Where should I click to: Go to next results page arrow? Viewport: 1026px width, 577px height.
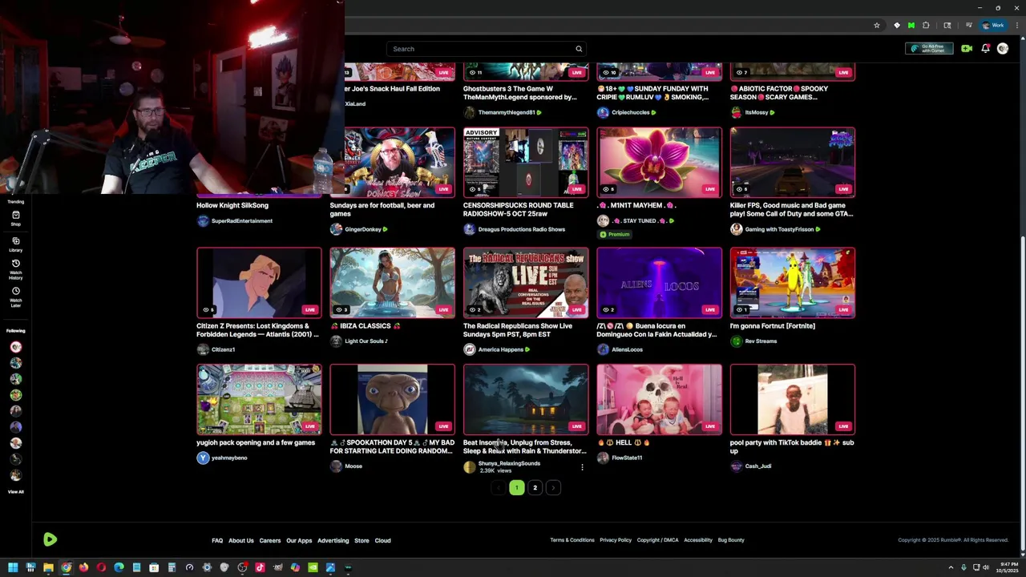click(x=553, y=487)
